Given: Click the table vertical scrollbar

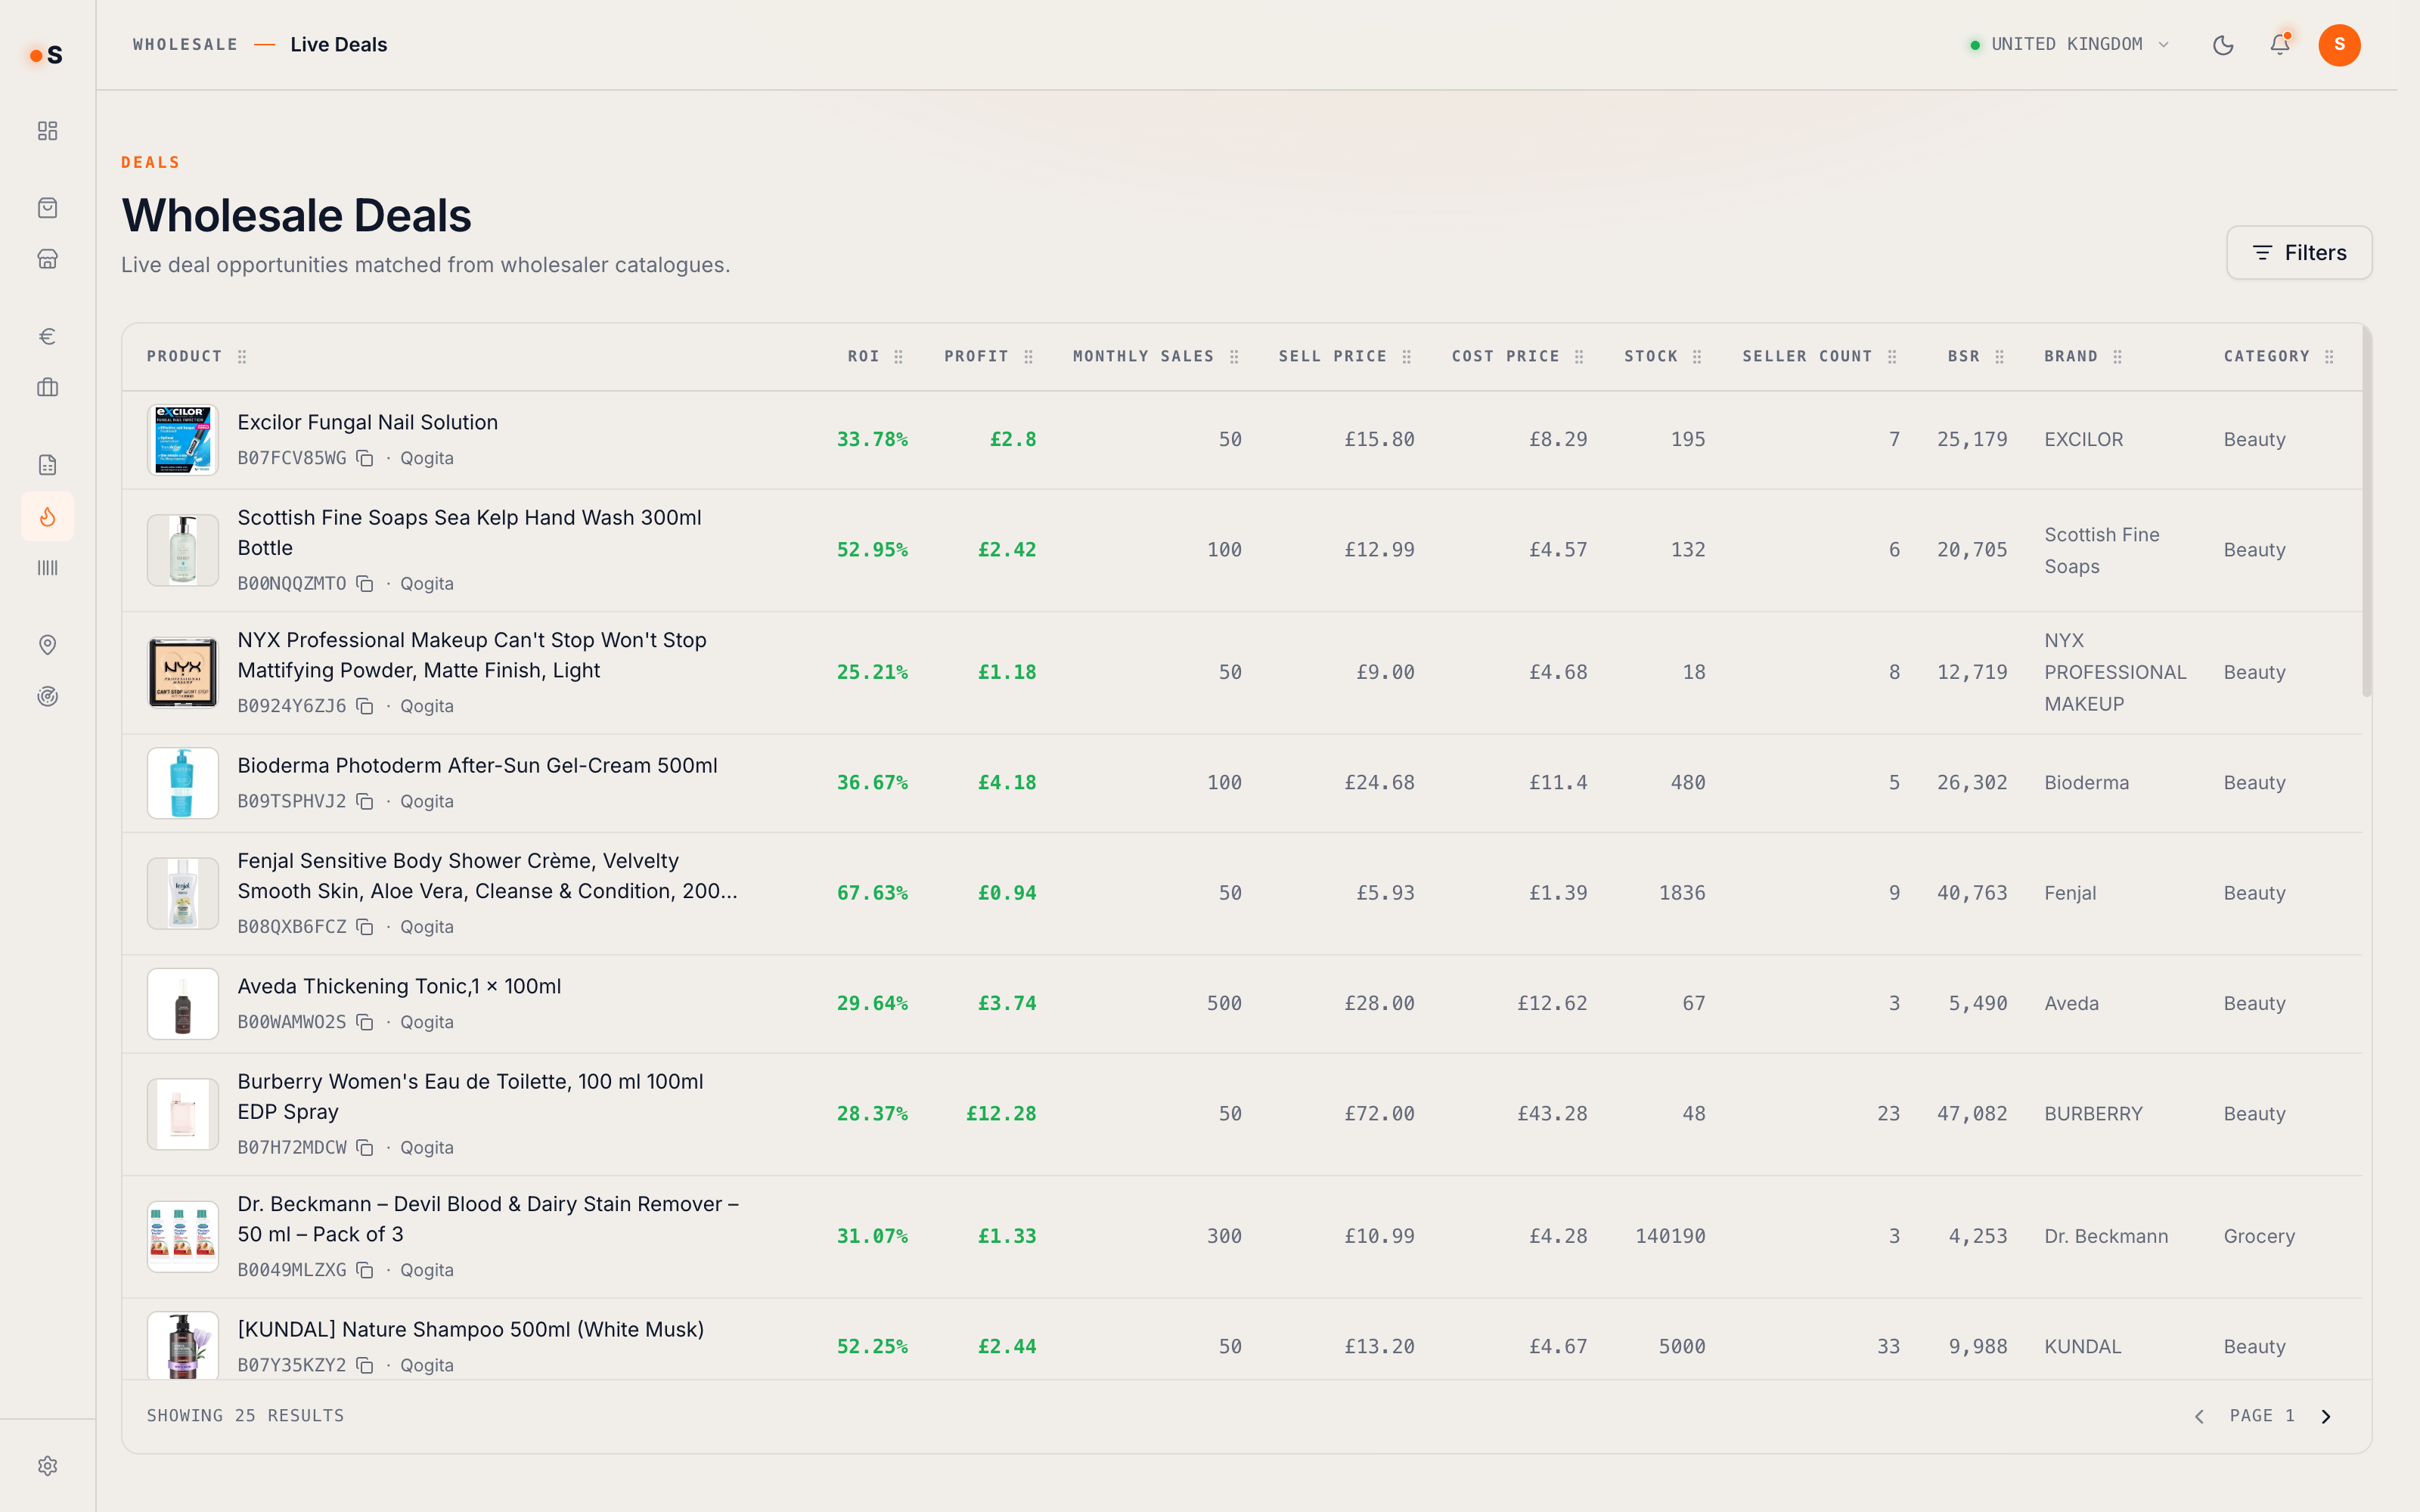Looking at the screenshot, I should [2366, 510].
